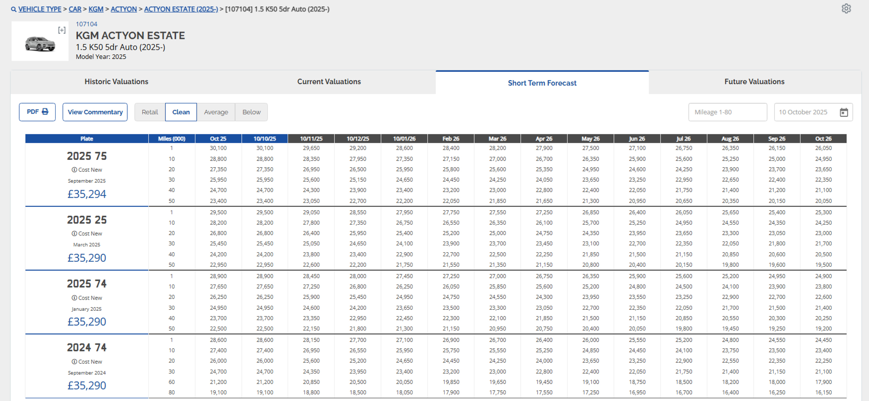
Task: Open the settings gear icon
Action: point(846,8)
